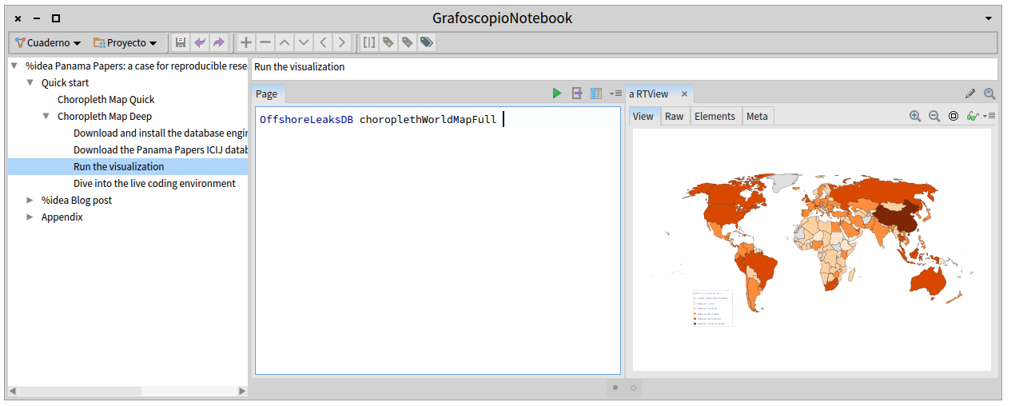Screen dimensions: 1011x406
Task: Select the second page indicator dot
Action: tap(633, 388)
